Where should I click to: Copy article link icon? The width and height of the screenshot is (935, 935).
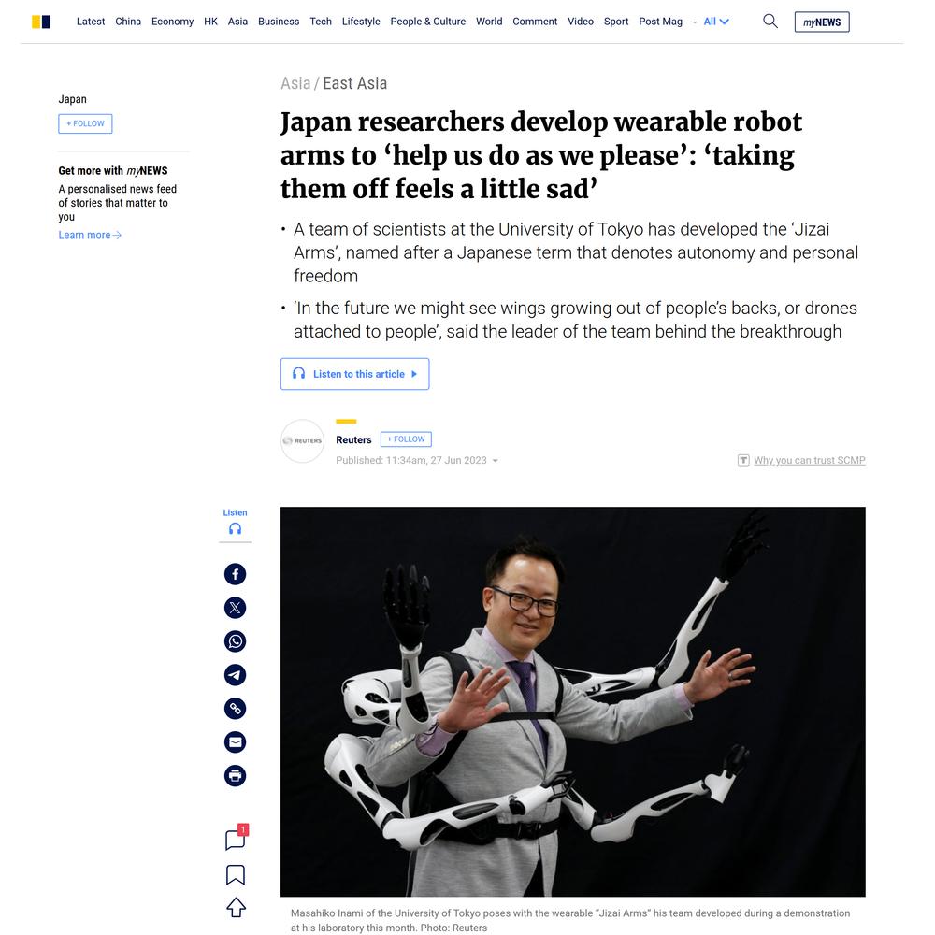[235, 709]
